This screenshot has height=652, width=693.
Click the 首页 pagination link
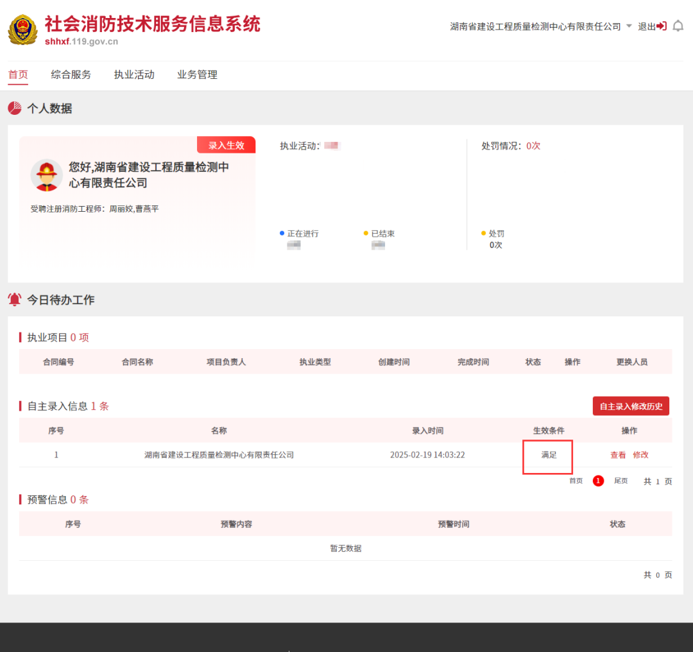click(576, 481)
